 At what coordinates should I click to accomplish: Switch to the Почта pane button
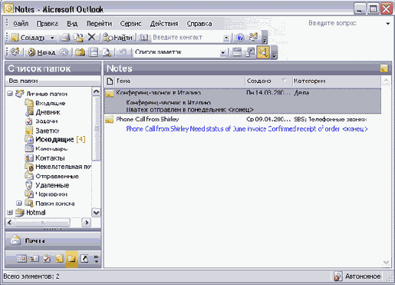point(53,240)
